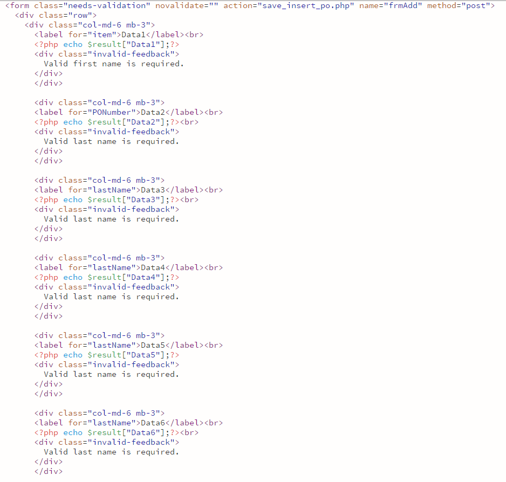Click the div class="row" line
This screenshot has width=506, height=482.
[56, 15]
